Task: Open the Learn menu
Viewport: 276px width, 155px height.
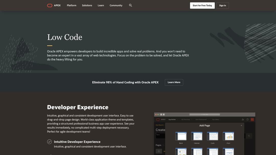Action: pos(101,5)
